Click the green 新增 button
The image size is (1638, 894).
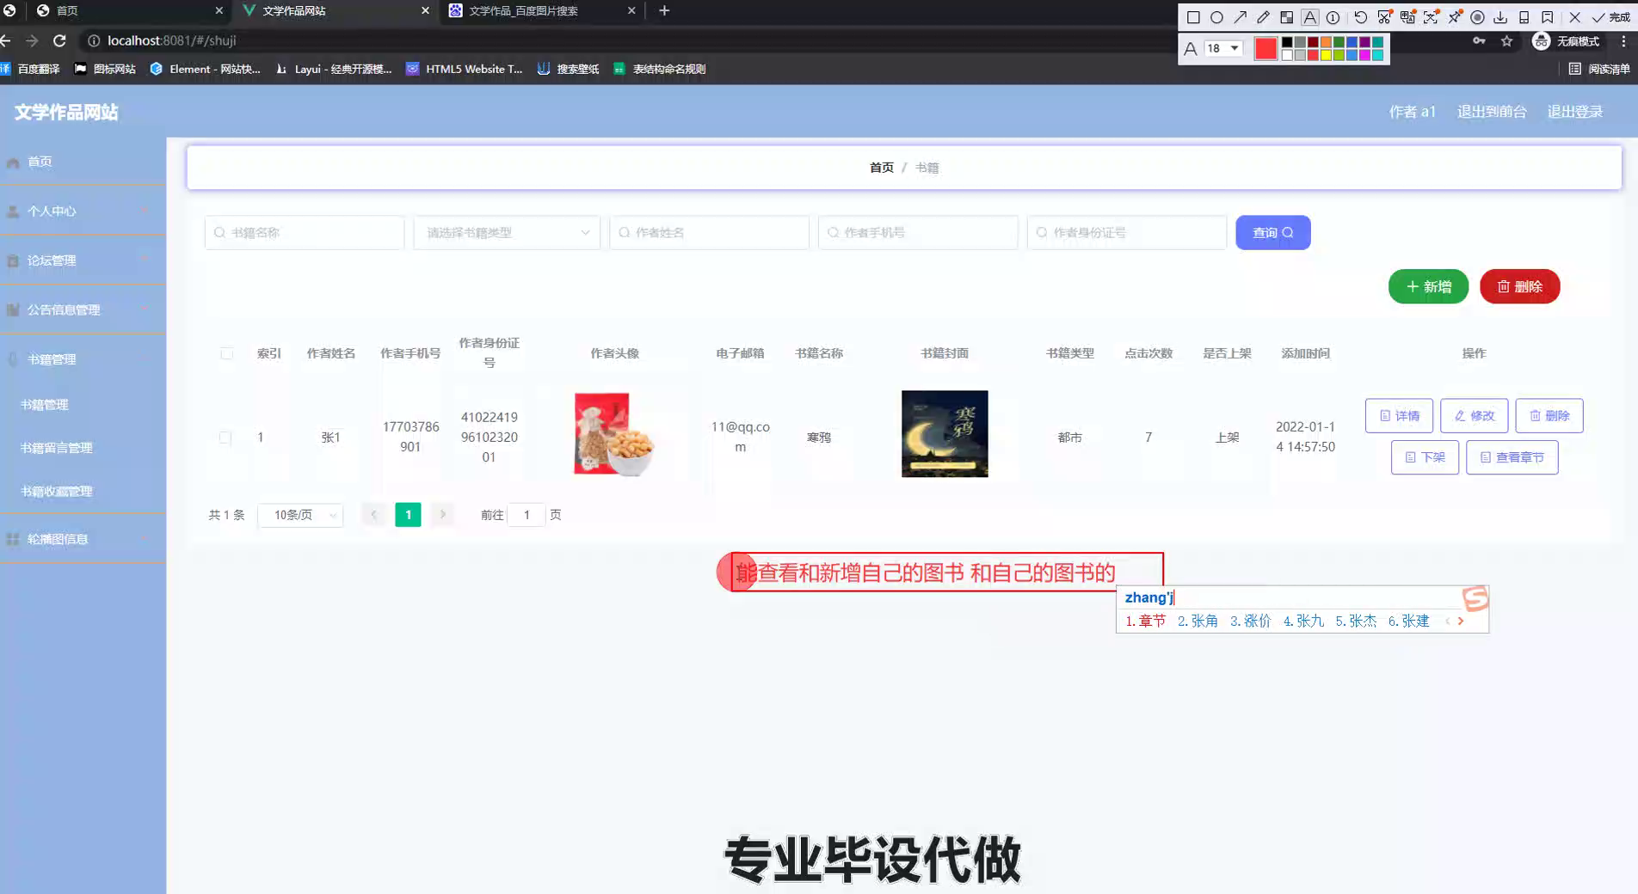[x=1428, y=286]
